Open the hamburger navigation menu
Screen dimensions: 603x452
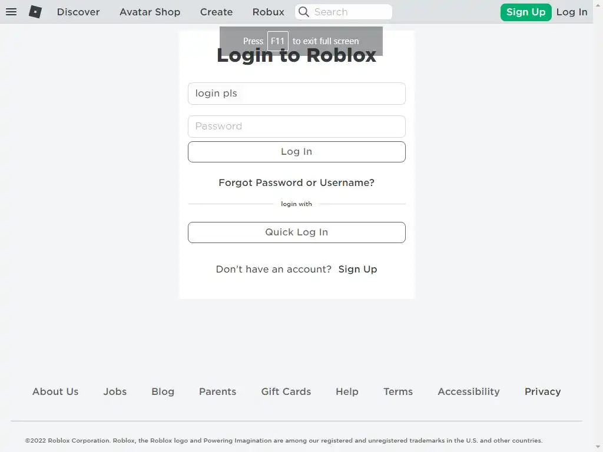(11, 12)
